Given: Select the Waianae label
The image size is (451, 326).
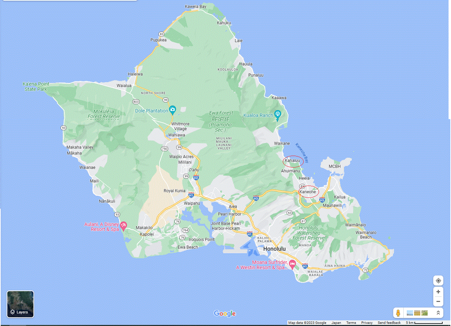Looking at the screenshot, I should (87, 168).
